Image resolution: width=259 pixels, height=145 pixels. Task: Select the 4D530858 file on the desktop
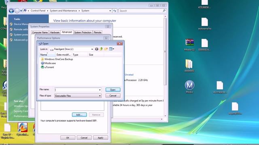click(204, 4)
